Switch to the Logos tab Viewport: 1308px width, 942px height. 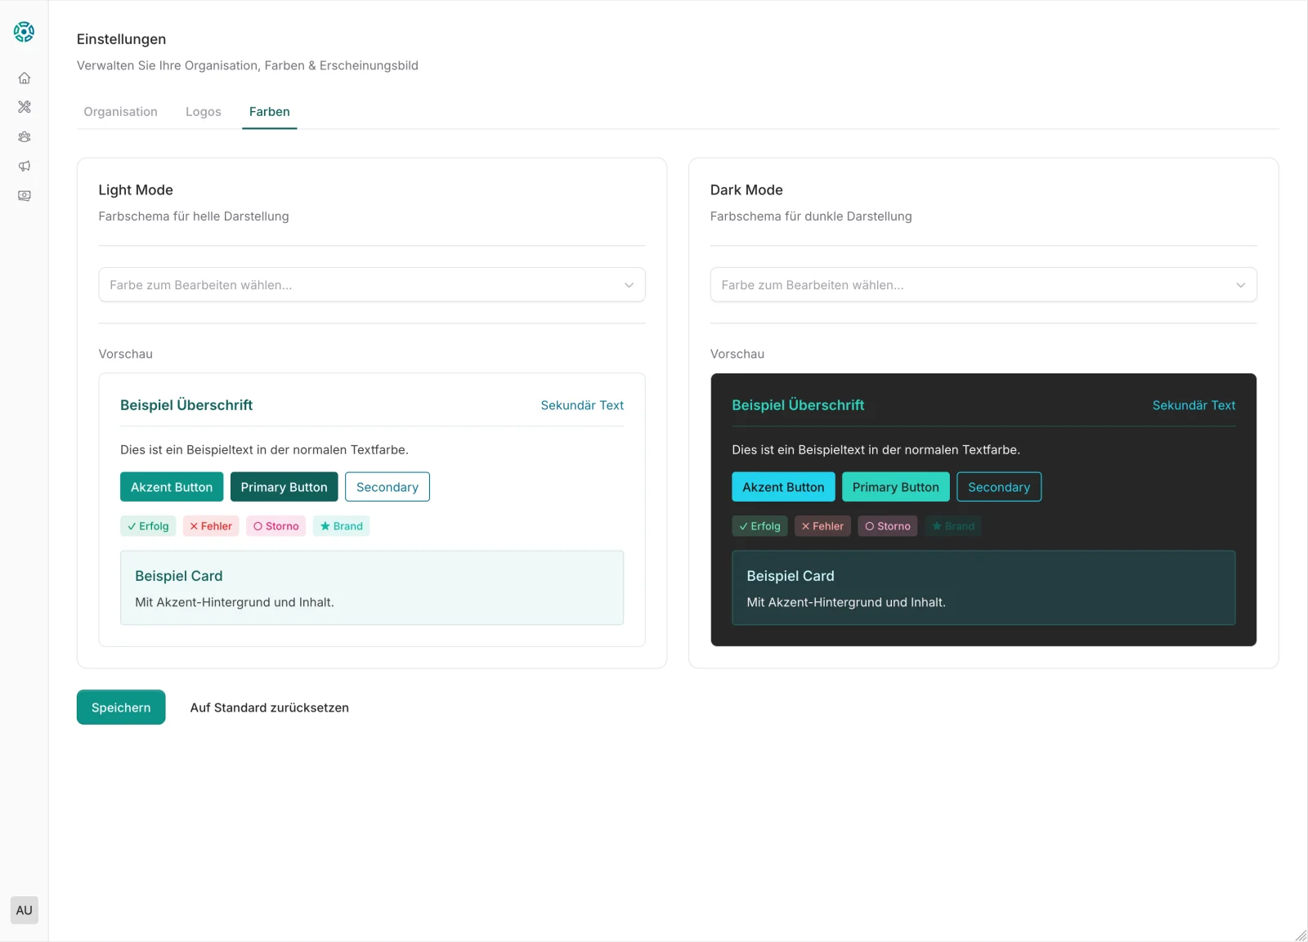tap(203, 112)
